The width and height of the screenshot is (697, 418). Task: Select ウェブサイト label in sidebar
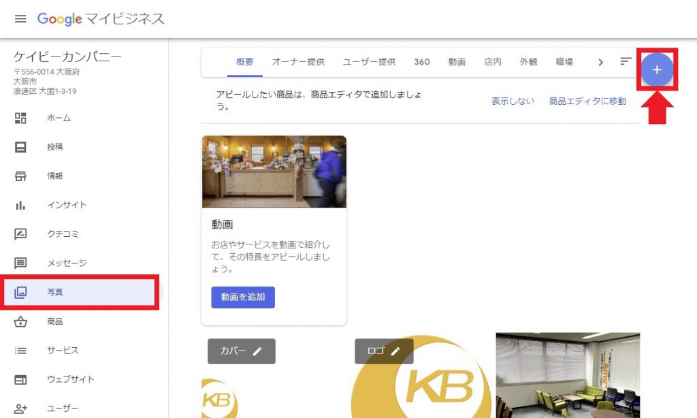pos(71,379)
